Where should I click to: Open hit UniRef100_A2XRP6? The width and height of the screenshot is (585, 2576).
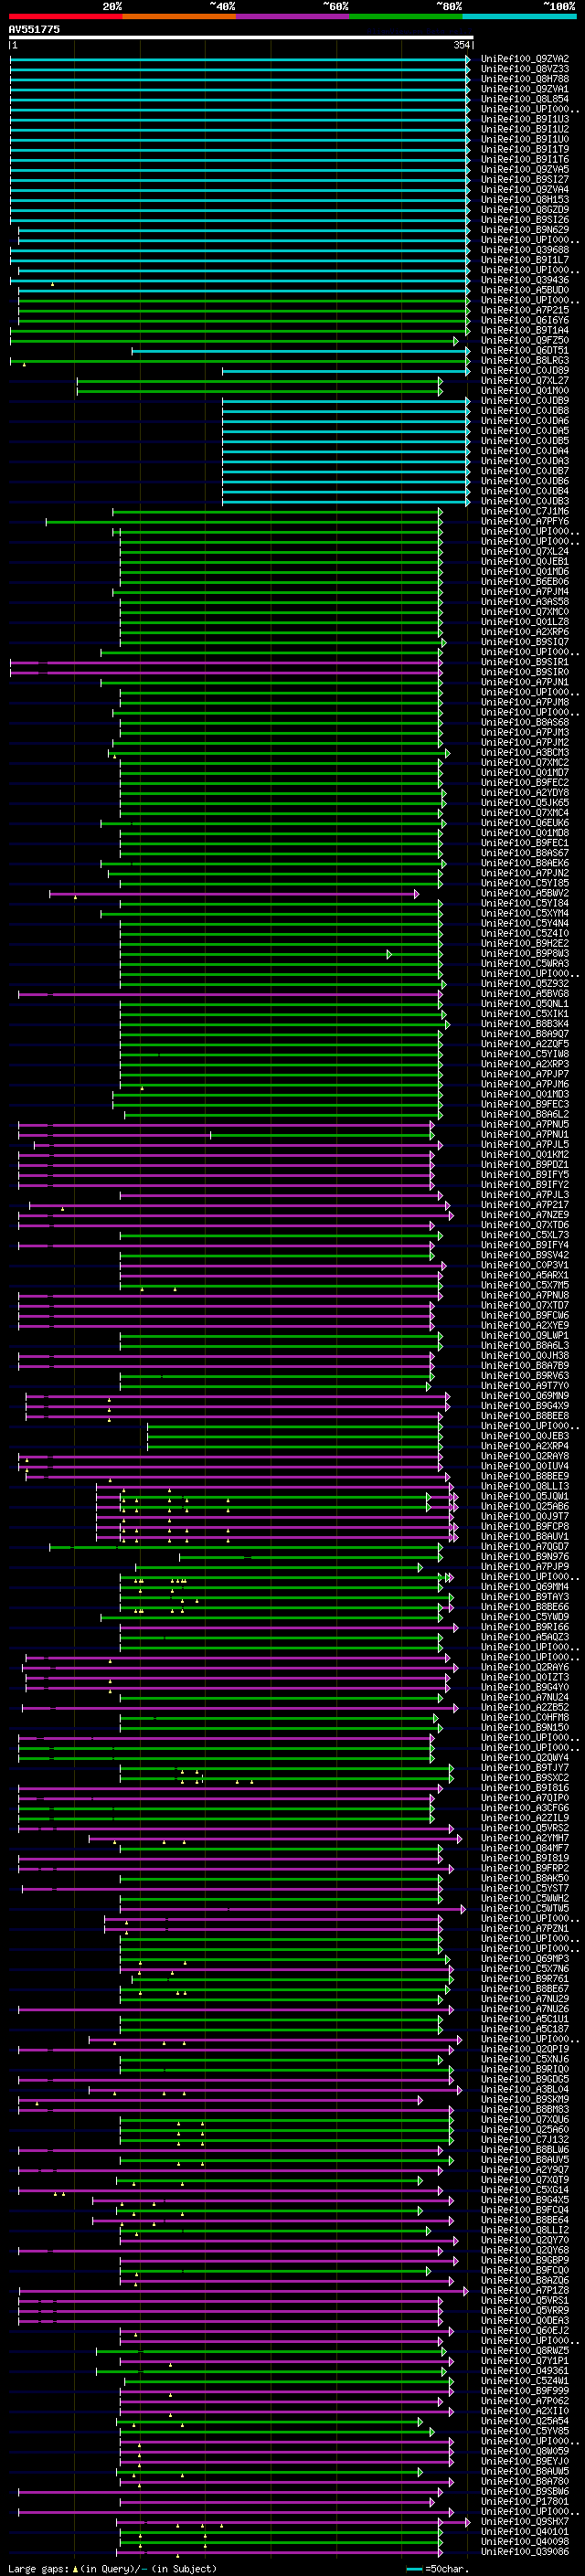(525, 631)
